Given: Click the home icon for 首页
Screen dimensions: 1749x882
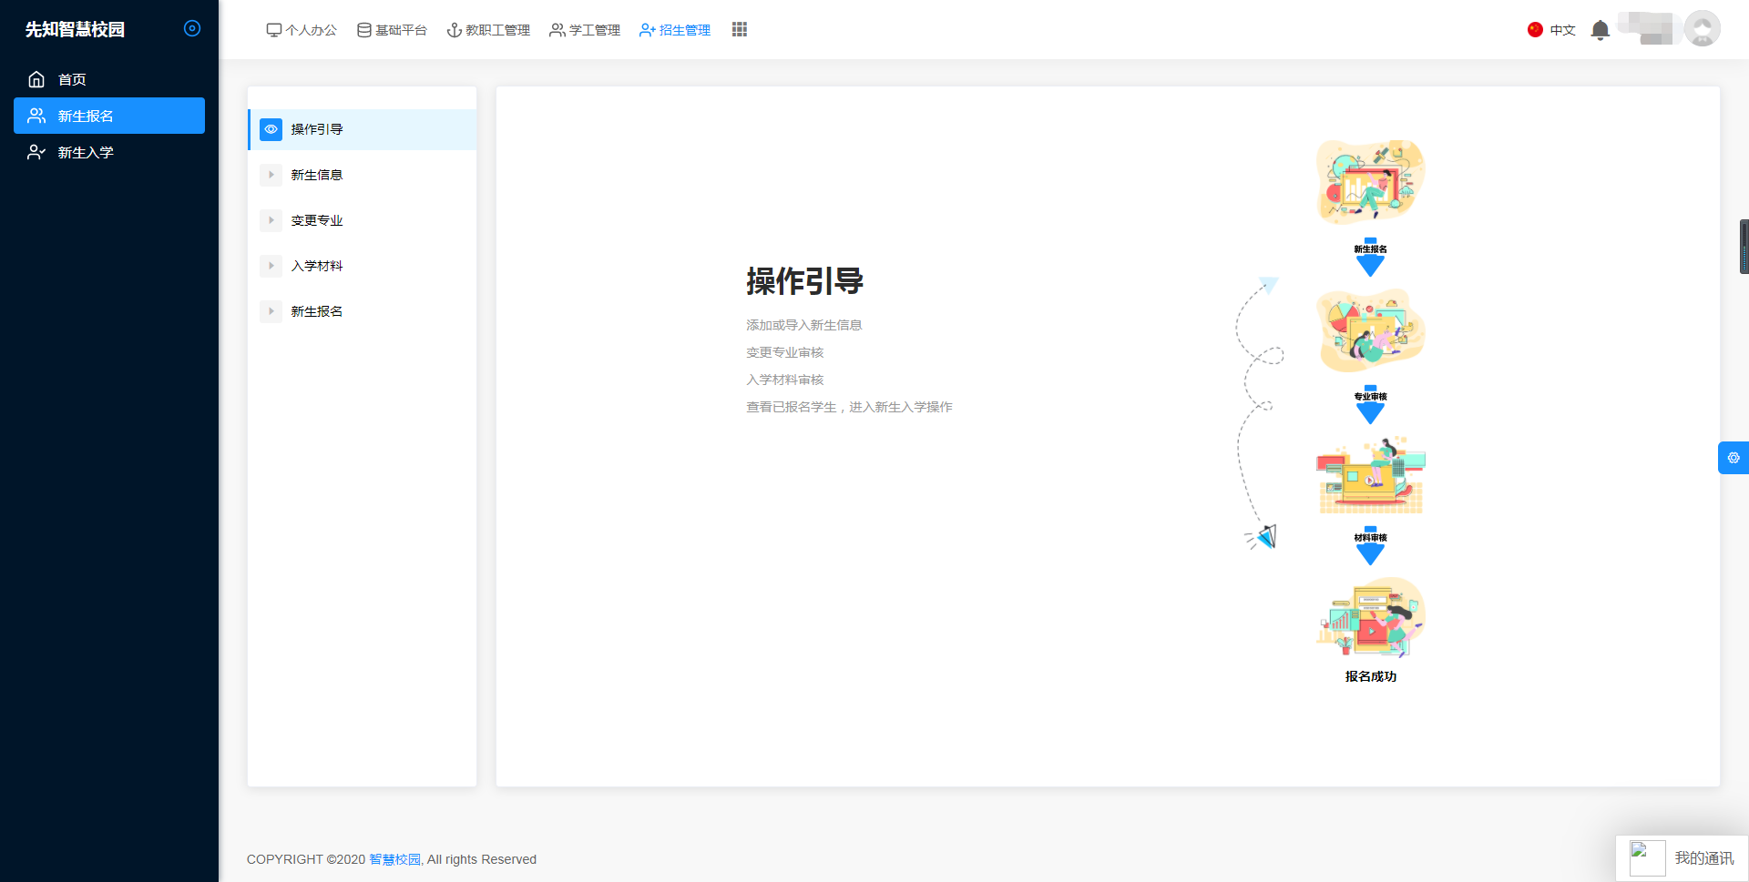Looking at the screenshot, I should (36, 79).
